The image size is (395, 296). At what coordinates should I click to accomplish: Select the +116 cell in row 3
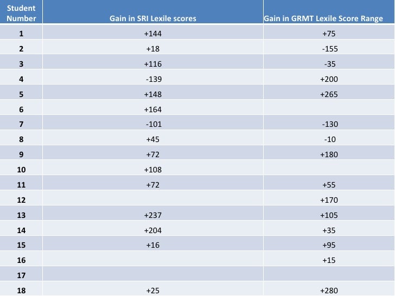tap(153, 62)
